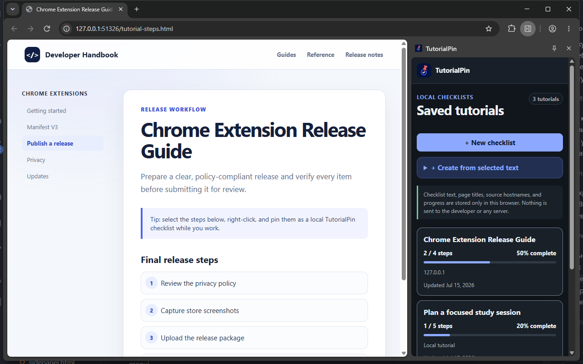Open Chrome profile avatar menu
The image size is (583, 364).
tap(552, 29)
